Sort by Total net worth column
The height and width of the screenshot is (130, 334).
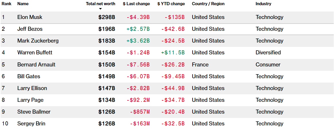pyautogui.click(x=100, y=4)
